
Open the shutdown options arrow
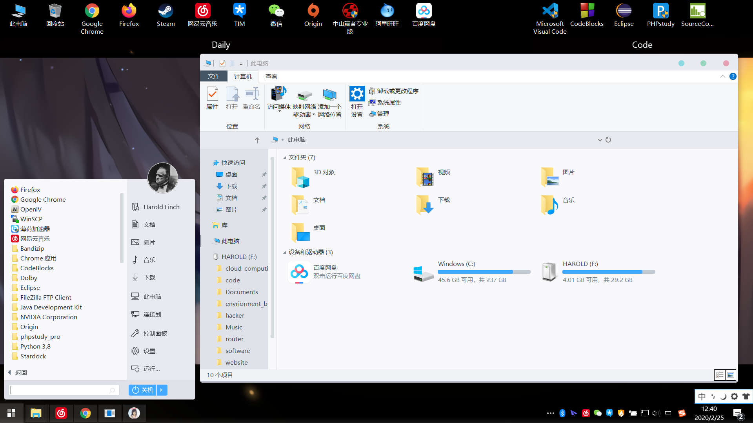(162, 390)
